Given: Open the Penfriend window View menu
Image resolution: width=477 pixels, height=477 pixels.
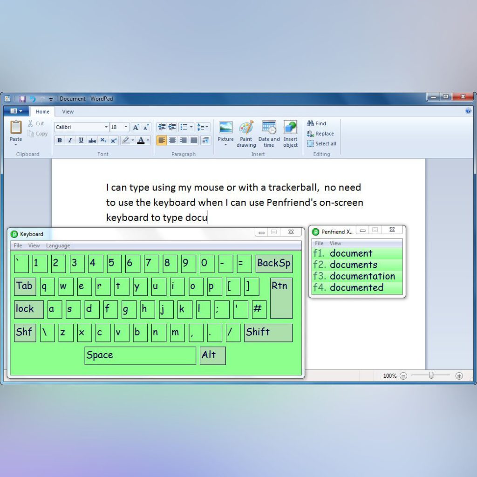Looking at the screenshot, I should click(335, 243).
